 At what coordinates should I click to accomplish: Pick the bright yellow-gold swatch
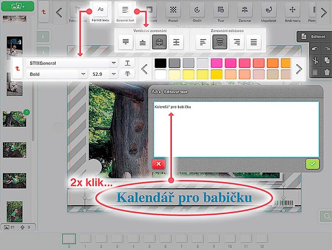216,75
